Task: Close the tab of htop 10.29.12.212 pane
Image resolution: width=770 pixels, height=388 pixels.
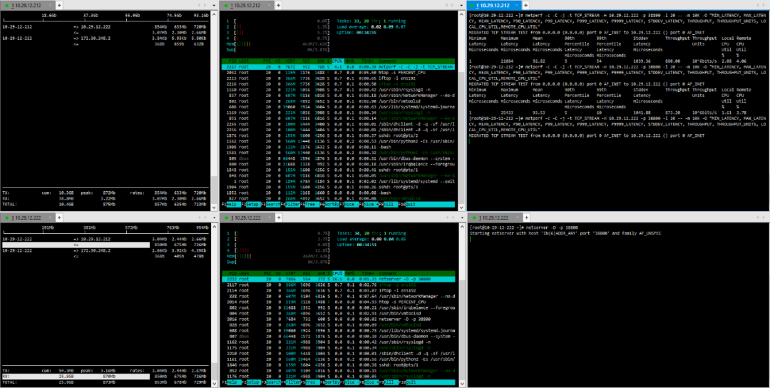Action: (269, 6)
